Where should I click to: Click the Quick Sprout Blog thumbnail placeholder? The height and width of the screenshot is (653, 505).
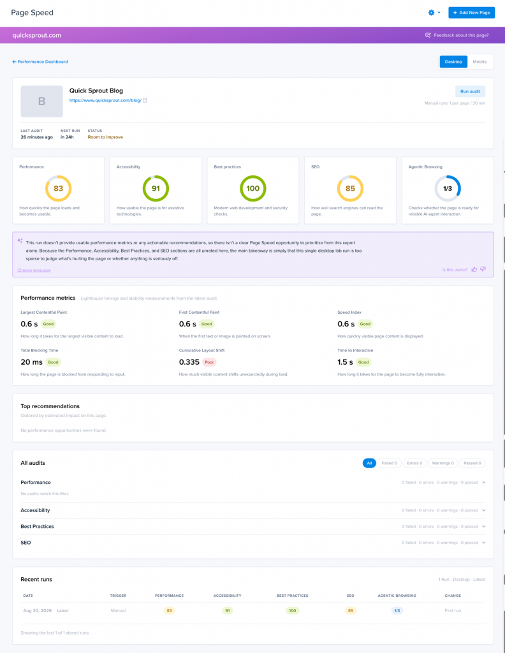pyautogui.click(x=41, y=101)
